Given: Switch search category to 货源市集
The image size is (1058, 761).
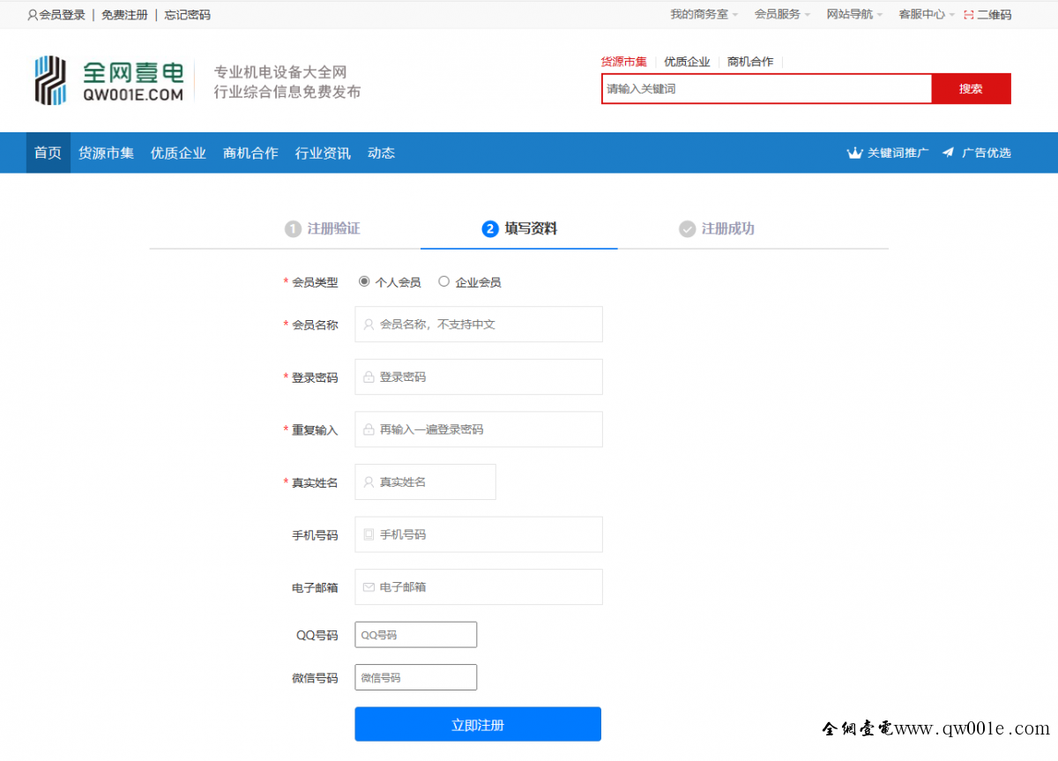Looking at the screenshot, I should [624, 62].
